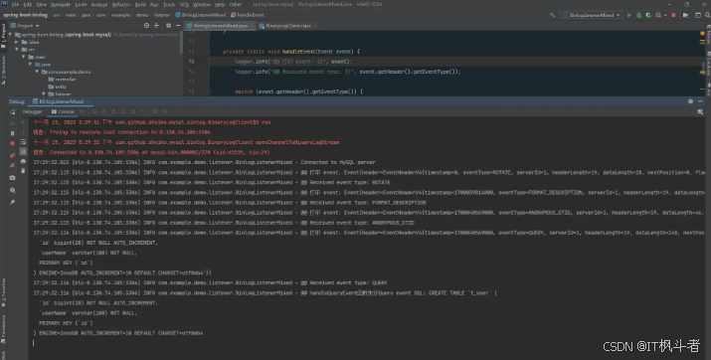Click line number 75 in editor gutter
711x360 pixels.
coord(191,62)
